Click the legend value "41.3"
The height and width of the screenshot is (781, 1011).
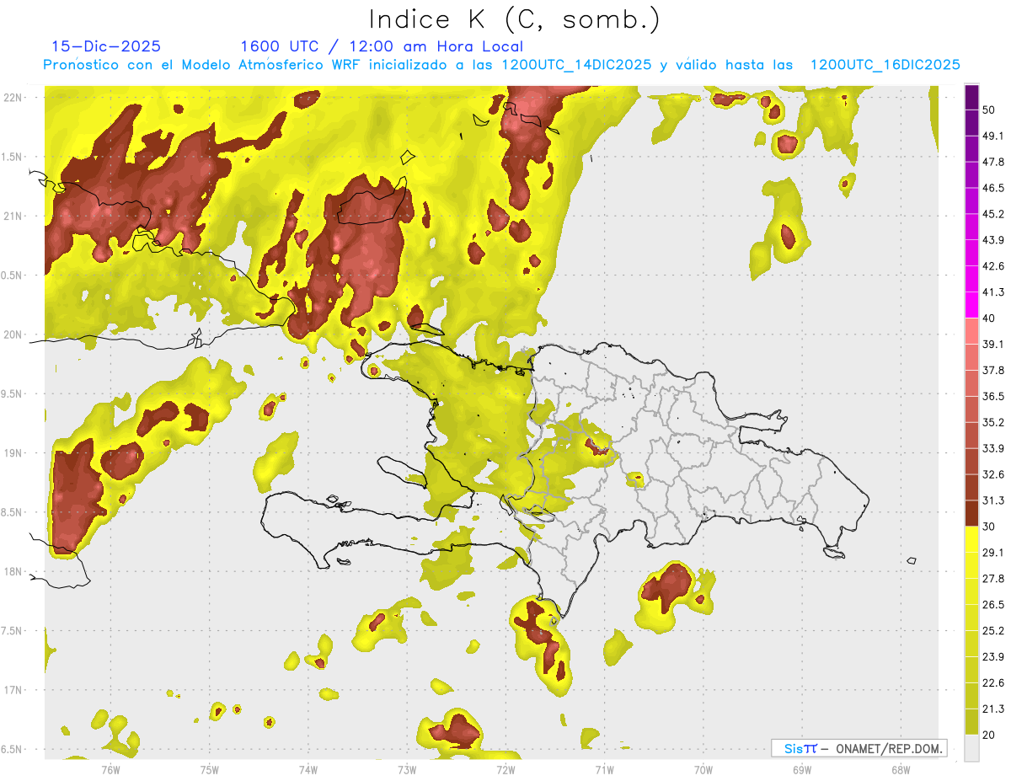coord(993,292)
